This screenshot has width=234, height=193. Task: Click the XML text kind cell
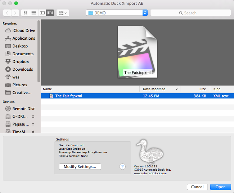tap(221, 96)
